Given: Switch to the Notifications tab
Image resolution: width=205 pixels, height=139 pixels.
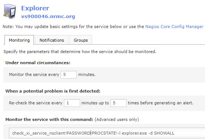Looking at the screenshot, I should pyautogui.click(x=52, y=40).
